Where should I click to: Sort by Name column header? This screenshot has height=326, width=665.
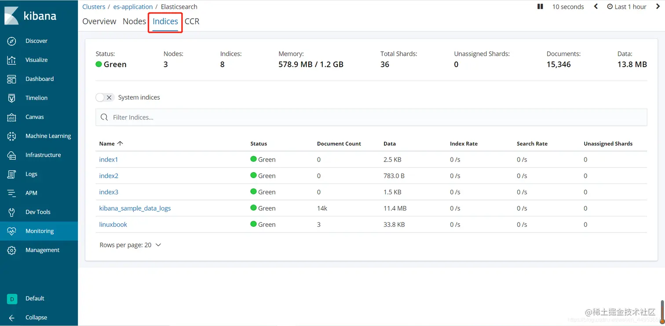[111, 143]
